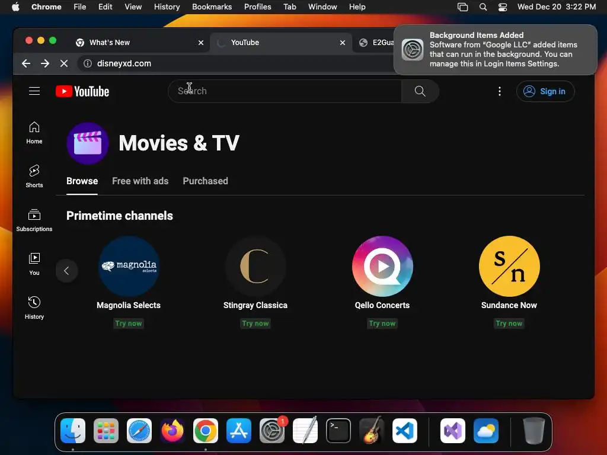Image resolution: width=607 pixels, height=455 pixels.
Task: Open the History menu in menu bar
Action: (167, 7)
